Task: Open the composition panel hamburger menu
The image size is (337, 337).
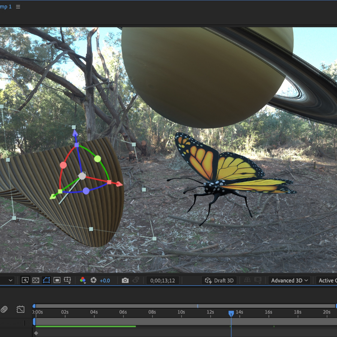Action: point(18,7)
